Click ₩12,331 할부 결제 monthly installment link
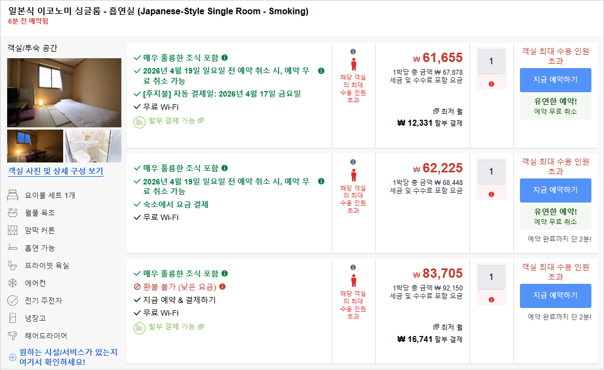The height and width of the screenshot is (370, 604). (x=430, y=123)
